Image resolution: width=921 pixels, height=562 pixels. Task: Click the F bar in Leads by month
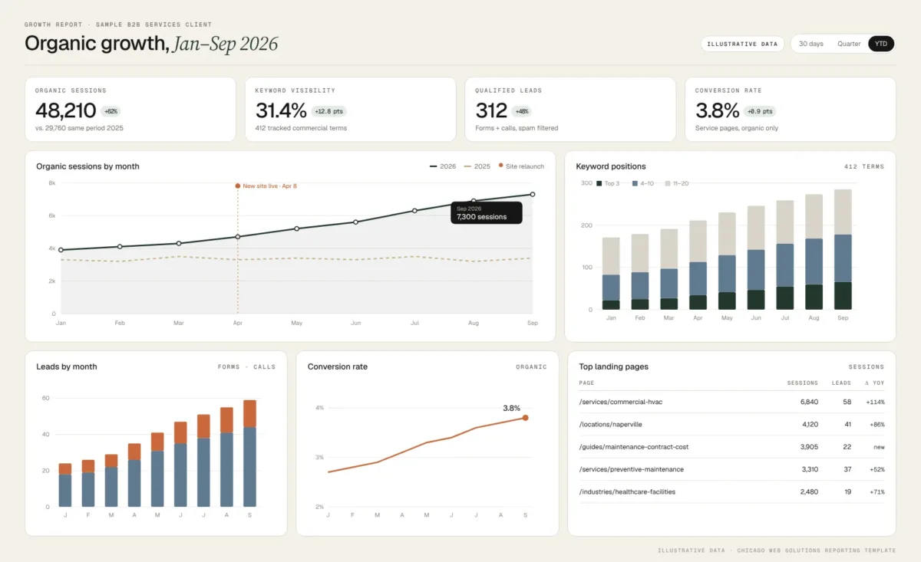click(88, 483)
